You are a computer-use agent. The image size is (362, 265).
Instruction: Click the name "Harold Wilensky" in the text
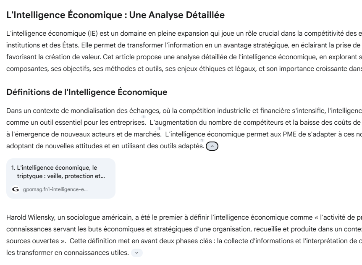coord(29,217)
